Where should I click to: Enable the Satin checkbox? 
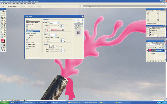(27, 40)
